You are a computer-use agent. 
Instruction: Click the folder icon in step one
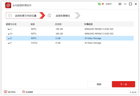click(x=10, y=15)
